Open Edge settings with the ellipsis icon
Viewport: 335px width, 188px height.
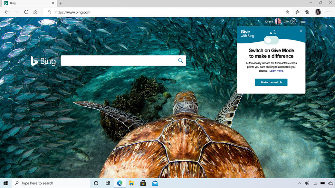pos(329,12)
